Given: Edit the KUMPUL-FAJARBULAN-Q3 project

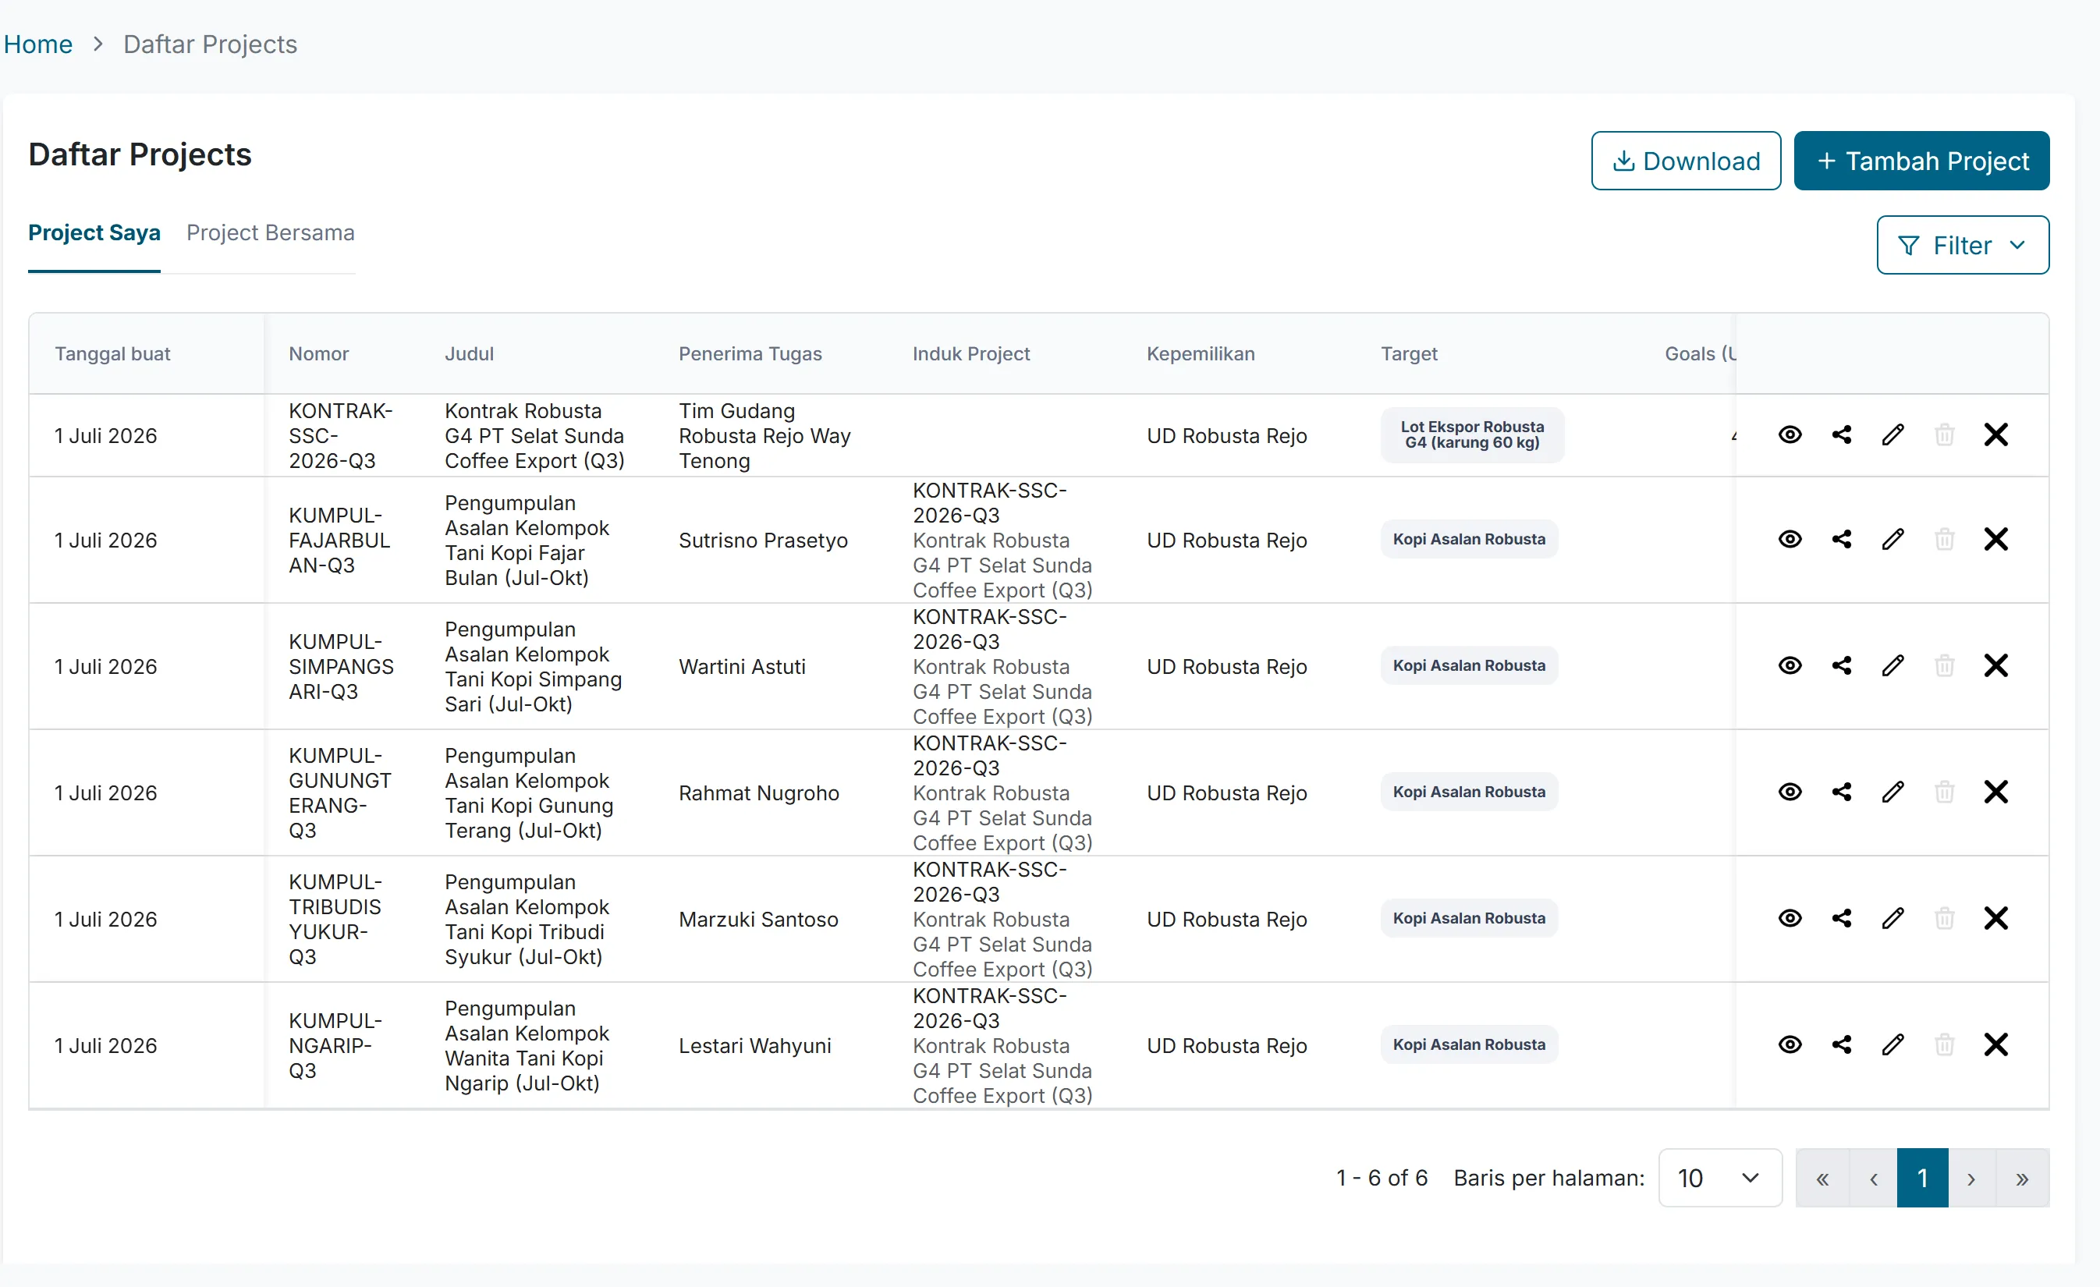Looking at the screenshot, I should click(x=1893, y=540).
